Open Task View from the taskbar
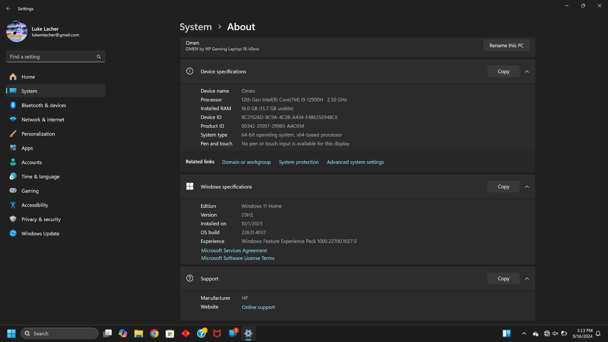Viewport: 608px width, 342px height. [108, 334]
